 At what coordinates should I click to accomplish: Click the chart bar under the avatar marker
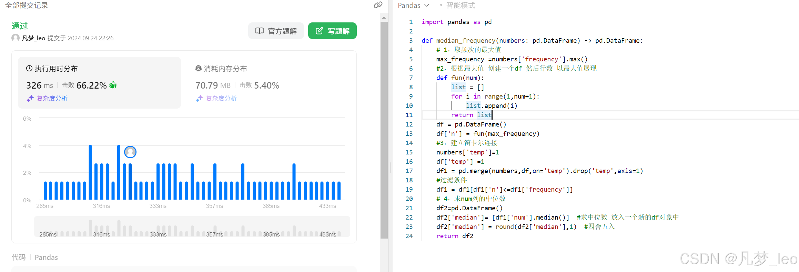pyautogui.click(x=130, y=181)
